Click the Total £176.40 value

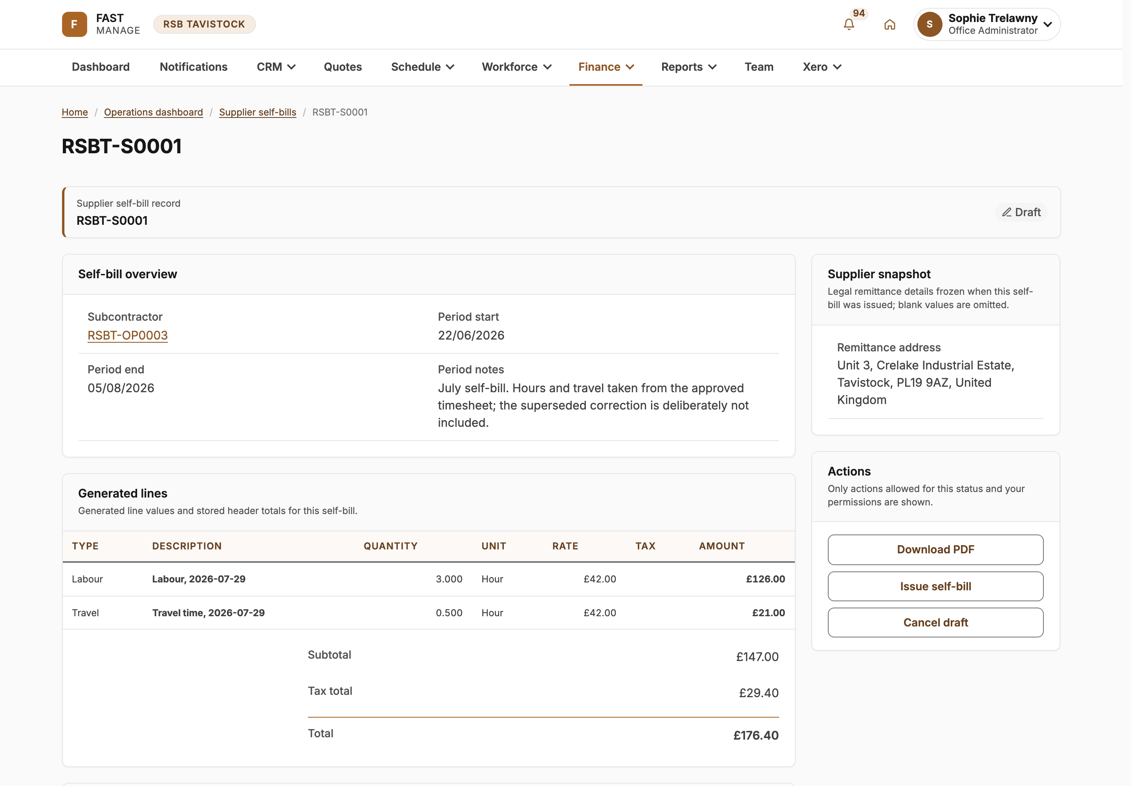point(756,735)
